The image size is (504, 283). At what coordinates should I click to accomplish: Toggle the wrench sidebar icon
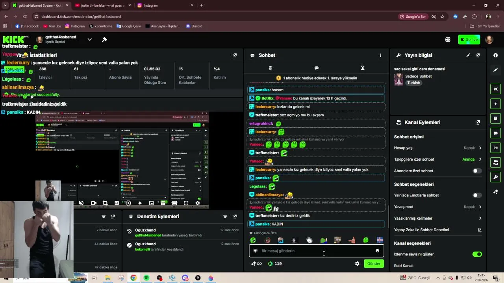[495, 177]
